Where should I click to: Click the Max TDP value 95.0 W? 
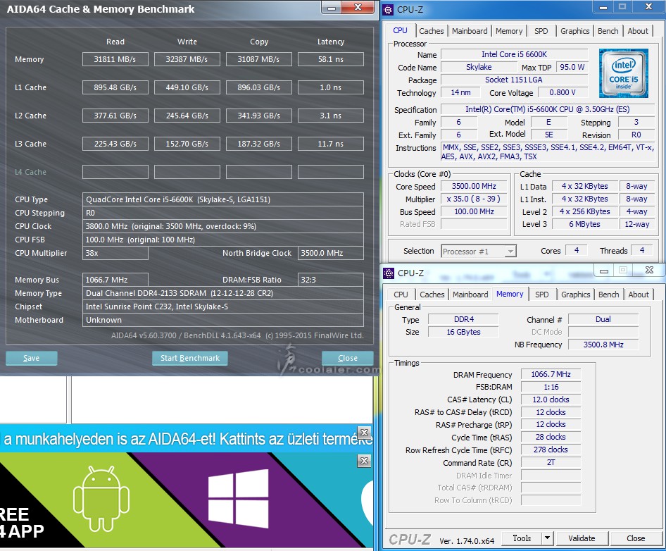coord(572,67)
